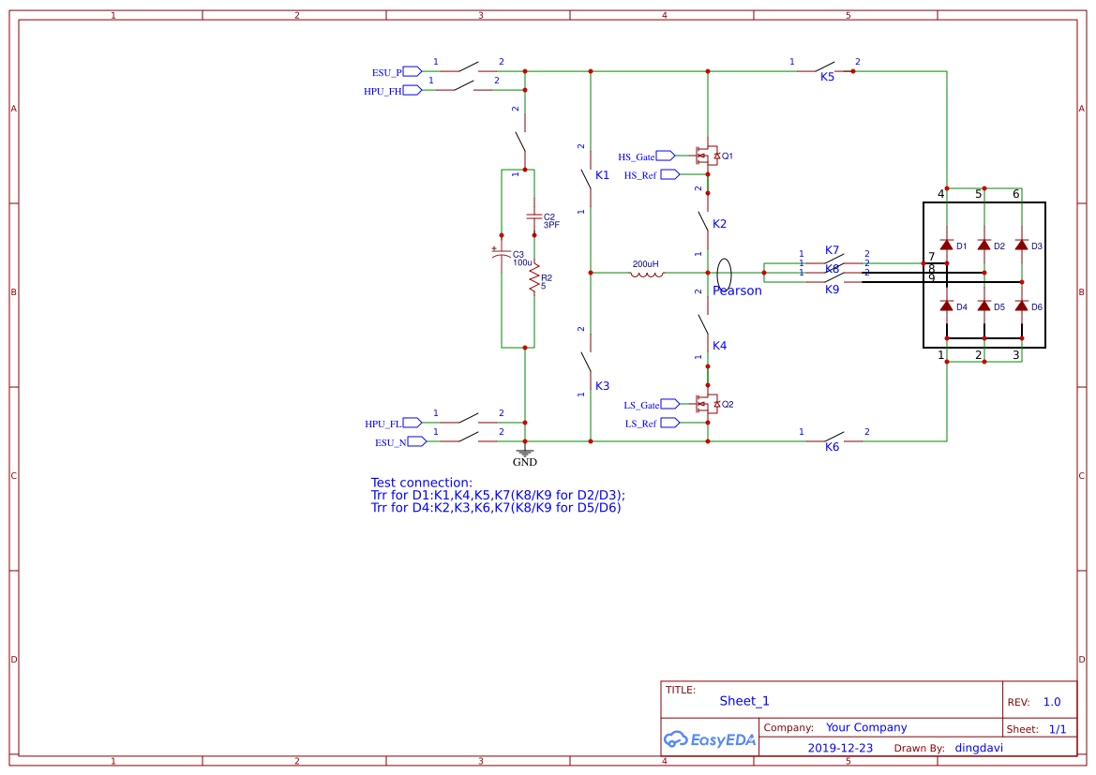Click the EasyEDA logo in title block

pos(710,738)
